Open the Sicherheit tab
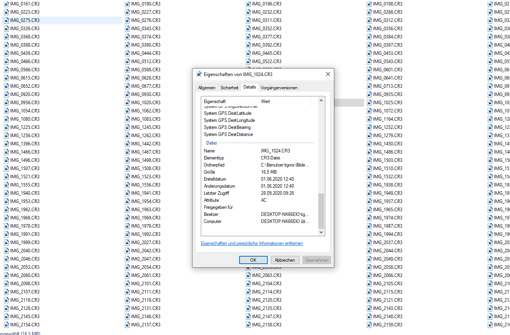The image size is (510, 335). (229, 88)
